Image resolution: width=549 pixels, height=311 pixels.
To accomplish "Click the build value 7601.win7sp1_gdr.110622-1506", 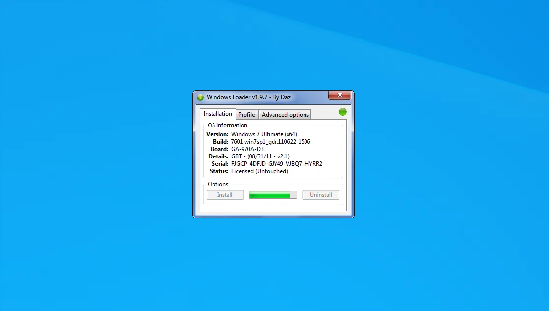I will (x=271, y=142).
